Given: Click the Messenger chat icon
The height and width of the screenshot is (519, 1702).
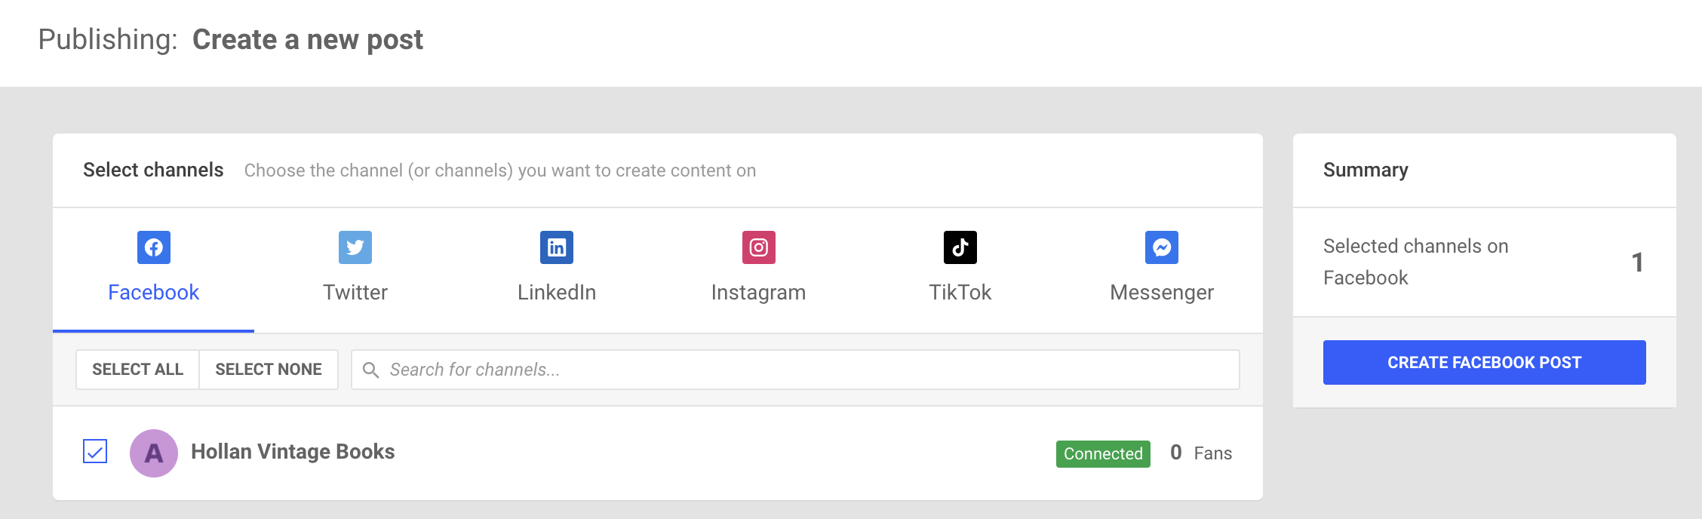Looking at the screenshot, I should pyautogui.click(x=1162, y=247).
